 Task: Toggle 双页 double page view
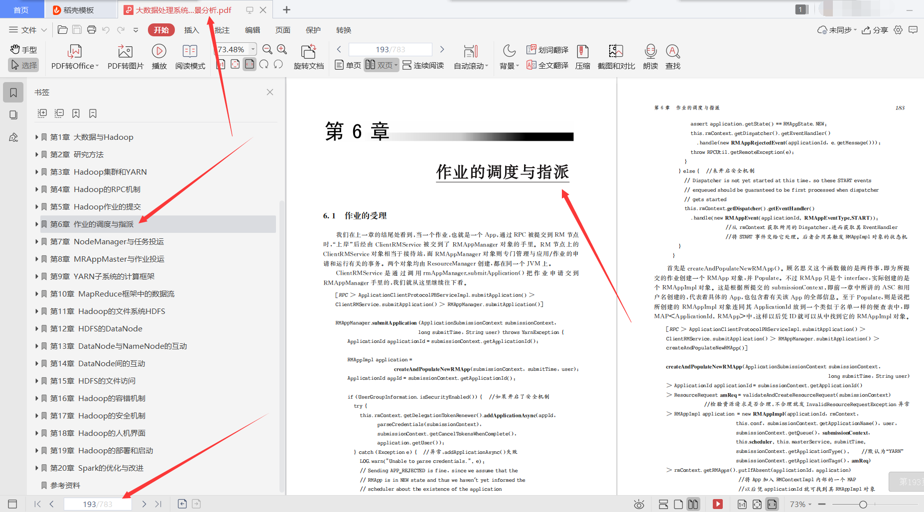pos(382,65)
